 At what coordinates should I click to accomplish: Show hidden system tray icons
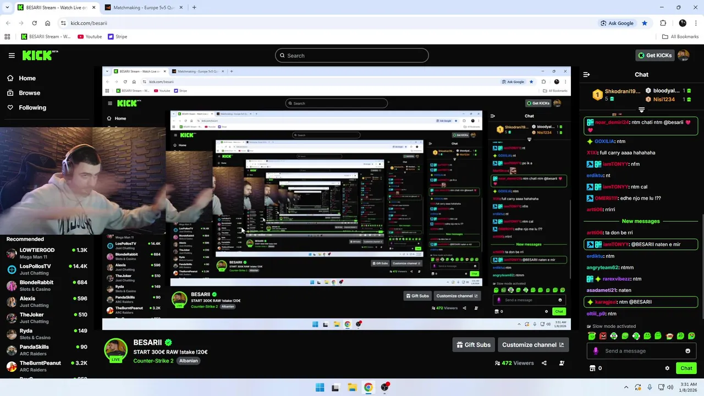click(x=626, y=387)
